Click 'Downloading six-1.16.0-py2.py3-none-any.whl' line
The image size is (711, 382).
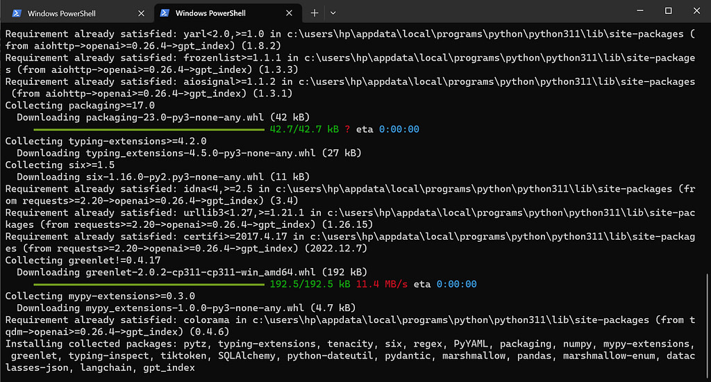coord(163,176)
